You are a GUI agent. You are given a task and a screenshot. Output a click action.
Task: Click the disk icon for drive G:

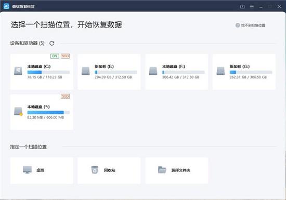tap(220, 71)
